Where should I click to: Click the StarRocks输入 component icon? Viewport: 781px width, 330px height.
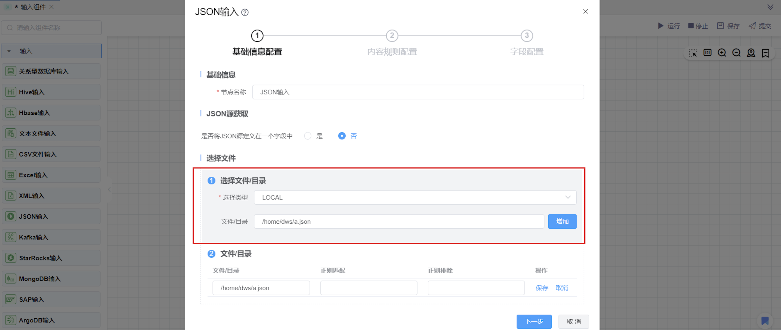pyautogui.click(x=11, y=258)
